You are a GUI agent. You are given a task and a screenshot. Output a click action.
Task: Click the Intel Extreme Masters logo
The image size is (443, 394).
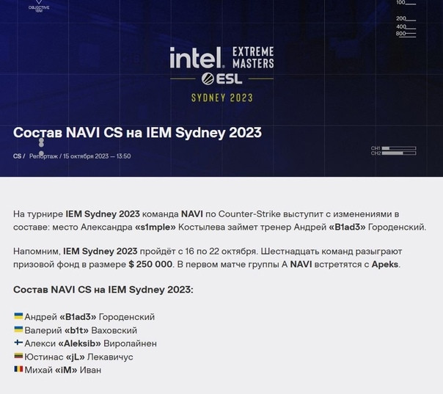(x=221, y=58)
